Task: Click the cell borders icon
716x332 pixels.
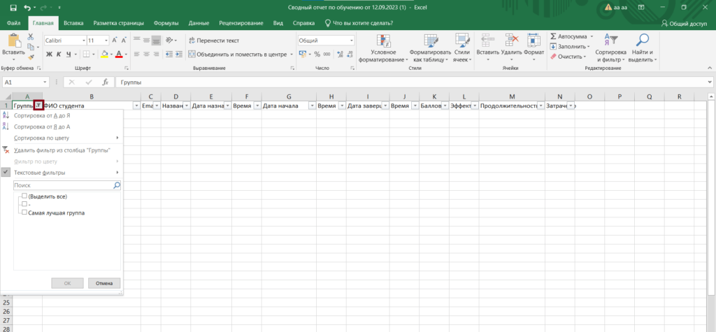Action: coord(86,55)
